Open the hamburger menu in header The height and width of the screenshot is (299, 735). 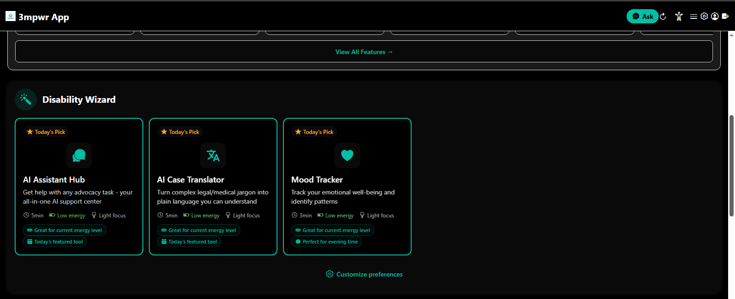coord(694,17)
